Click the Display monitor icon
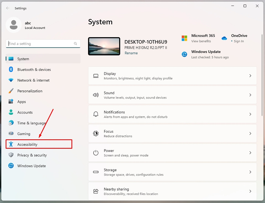265x203 pixels. [x=96, y=76]
